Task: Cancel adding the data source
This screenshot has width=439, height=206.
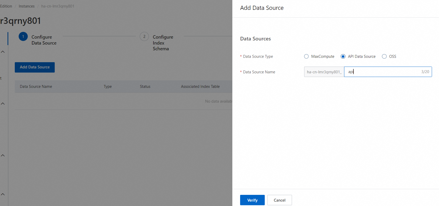Action: 280,200
